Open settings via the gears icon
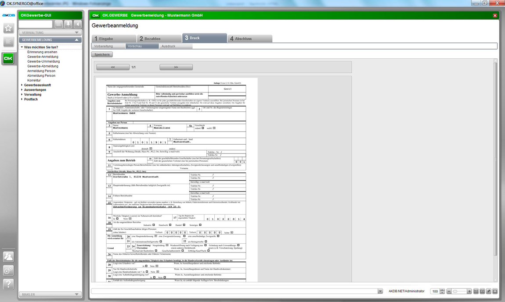 (x=8, y=270)
